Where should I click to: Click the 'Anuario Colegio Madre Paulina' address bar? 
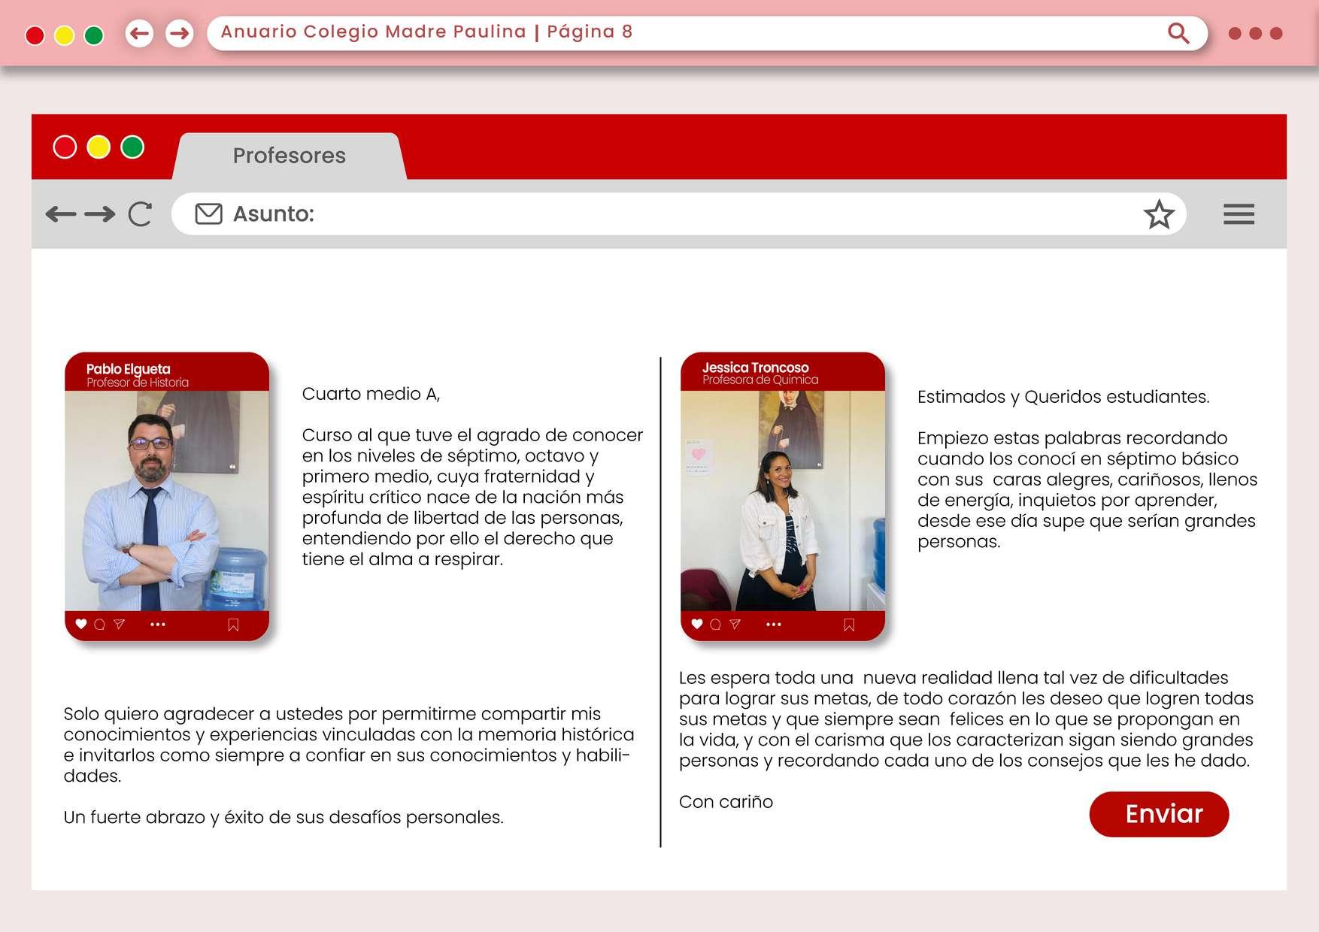coord(707,33)
